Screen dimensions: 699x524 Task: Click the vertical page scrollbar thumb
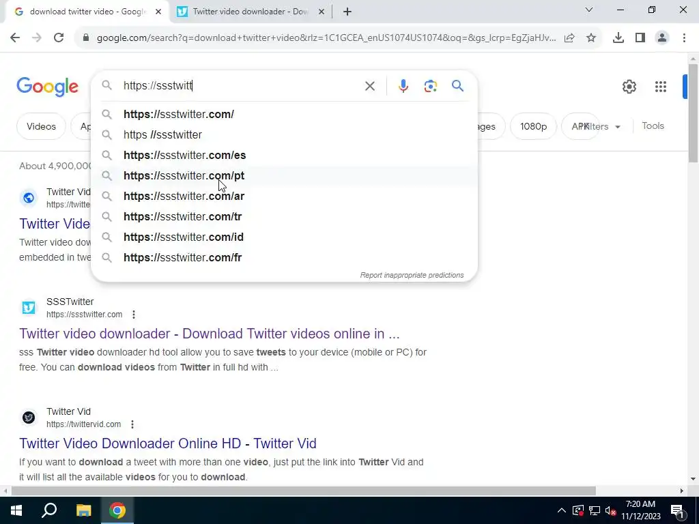point(693,114)
